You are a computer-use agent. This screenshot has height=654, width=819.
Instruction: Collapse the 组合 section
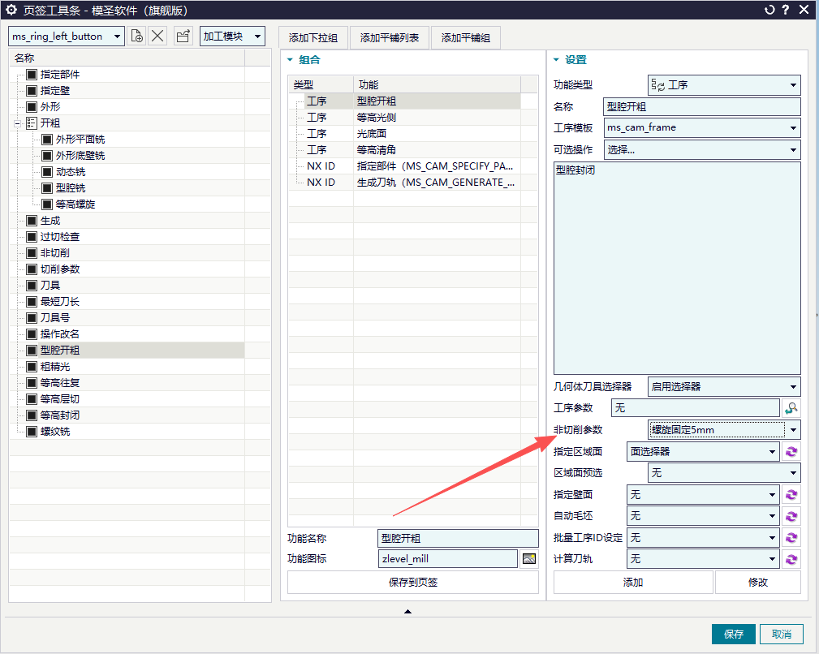[290, 60]
